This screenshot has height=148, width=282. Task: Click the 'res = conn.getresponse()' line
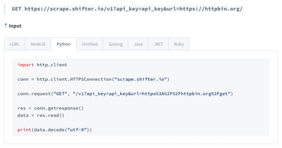click(x=51, y=108)
